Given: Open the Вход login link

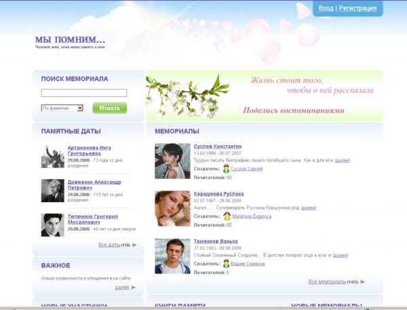Looking at the screenshot, I should tap(326, 8).
